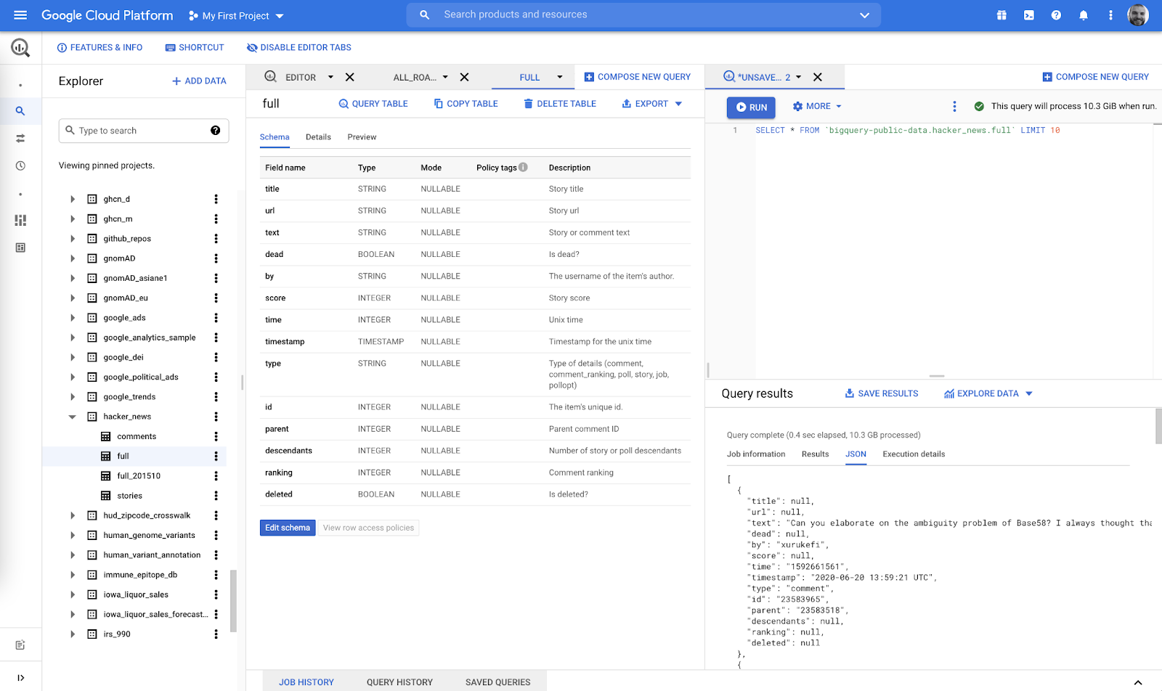Image resolution: width=1162 pixels, height=691 pixels.
Task: Close the EDITOR tab
Action: pos(349,77)
